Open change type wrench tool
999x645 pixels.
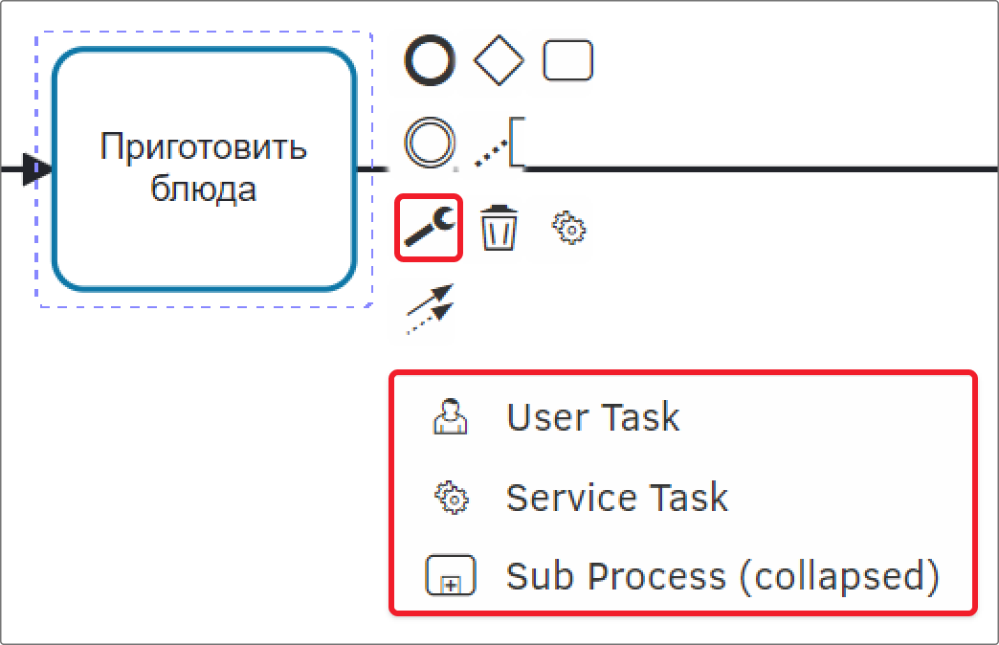point(430,228)
